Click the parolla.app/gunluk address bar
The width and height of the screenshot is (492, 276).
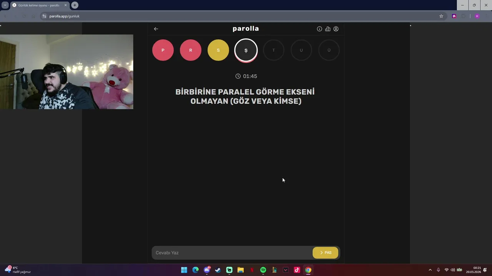click(x=242, y=16)
